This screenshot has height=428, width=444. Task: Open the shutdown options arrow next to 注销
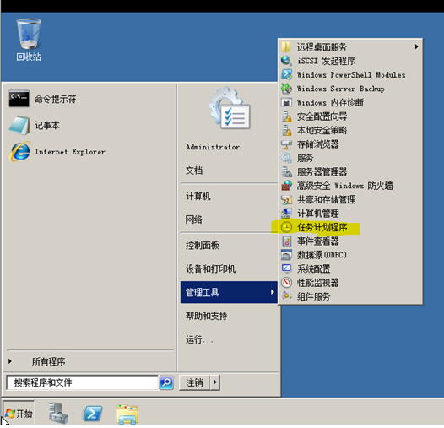215,382
